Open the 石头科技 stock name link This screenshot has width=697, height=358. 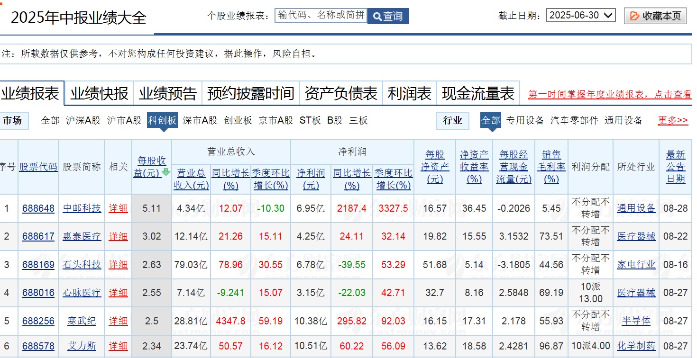coord(82,265)
